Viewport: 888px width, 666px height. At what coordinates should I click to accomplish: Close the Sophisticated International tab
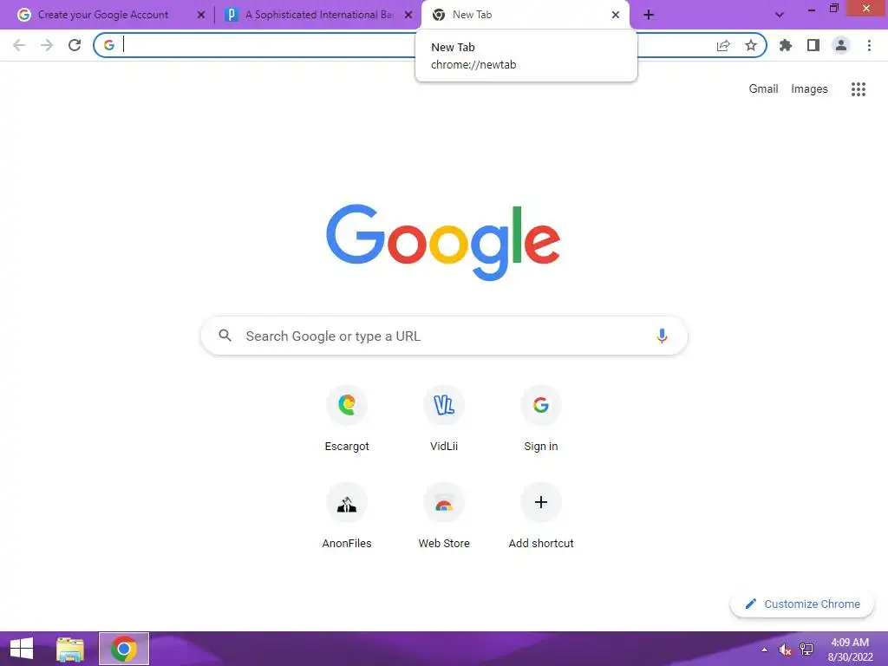tap(408, 16)
